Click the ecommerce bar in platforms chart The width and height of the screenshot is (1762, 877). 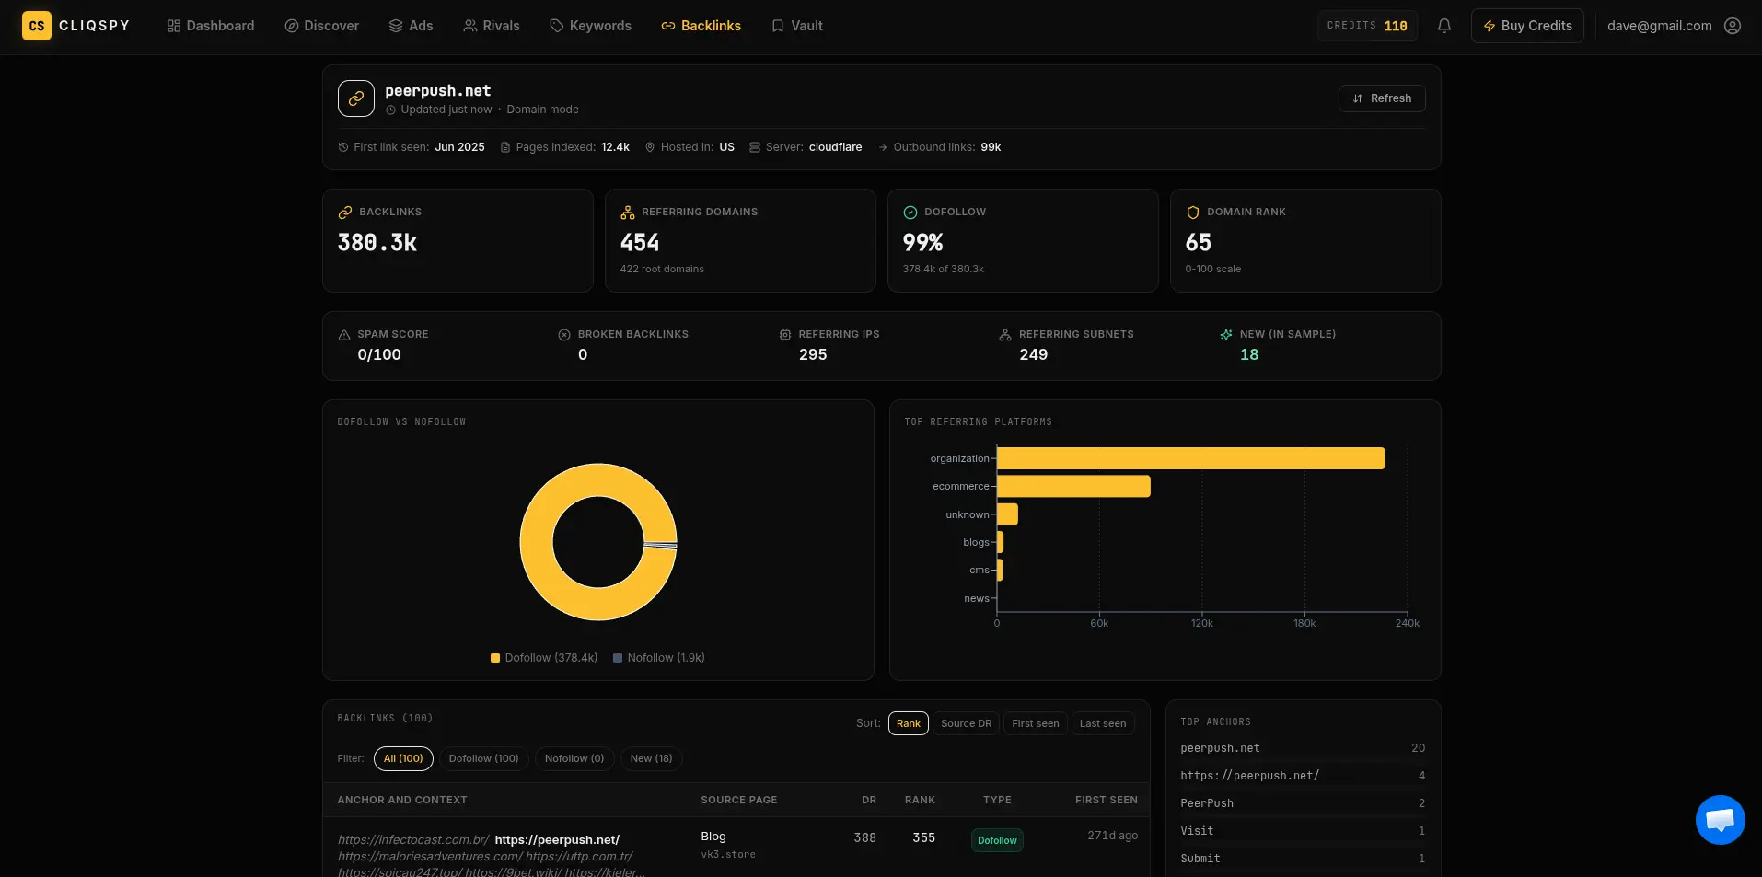1073,486
